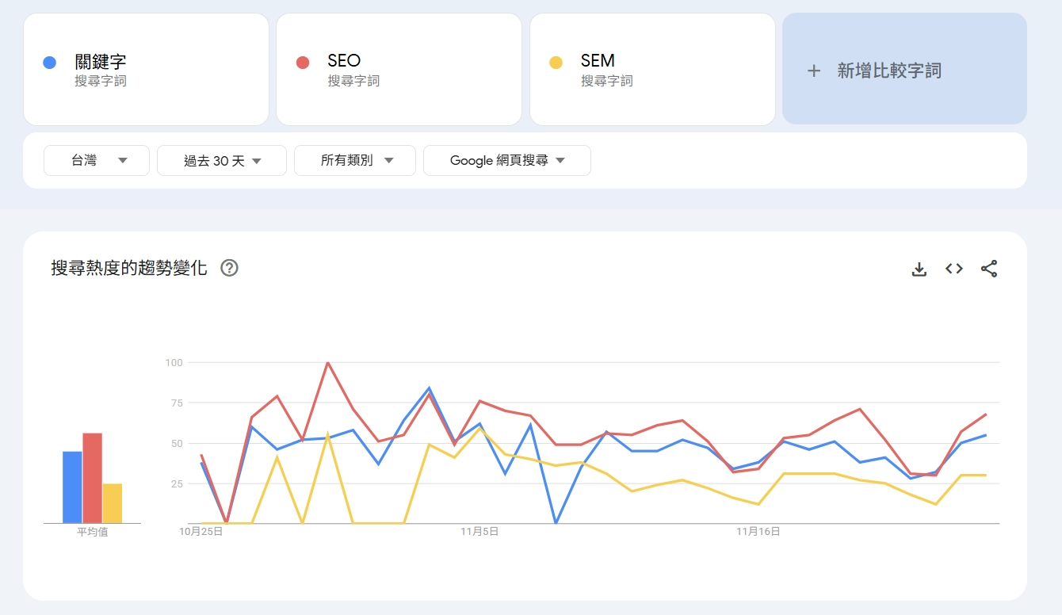Download the trends data

coord(919,269)
